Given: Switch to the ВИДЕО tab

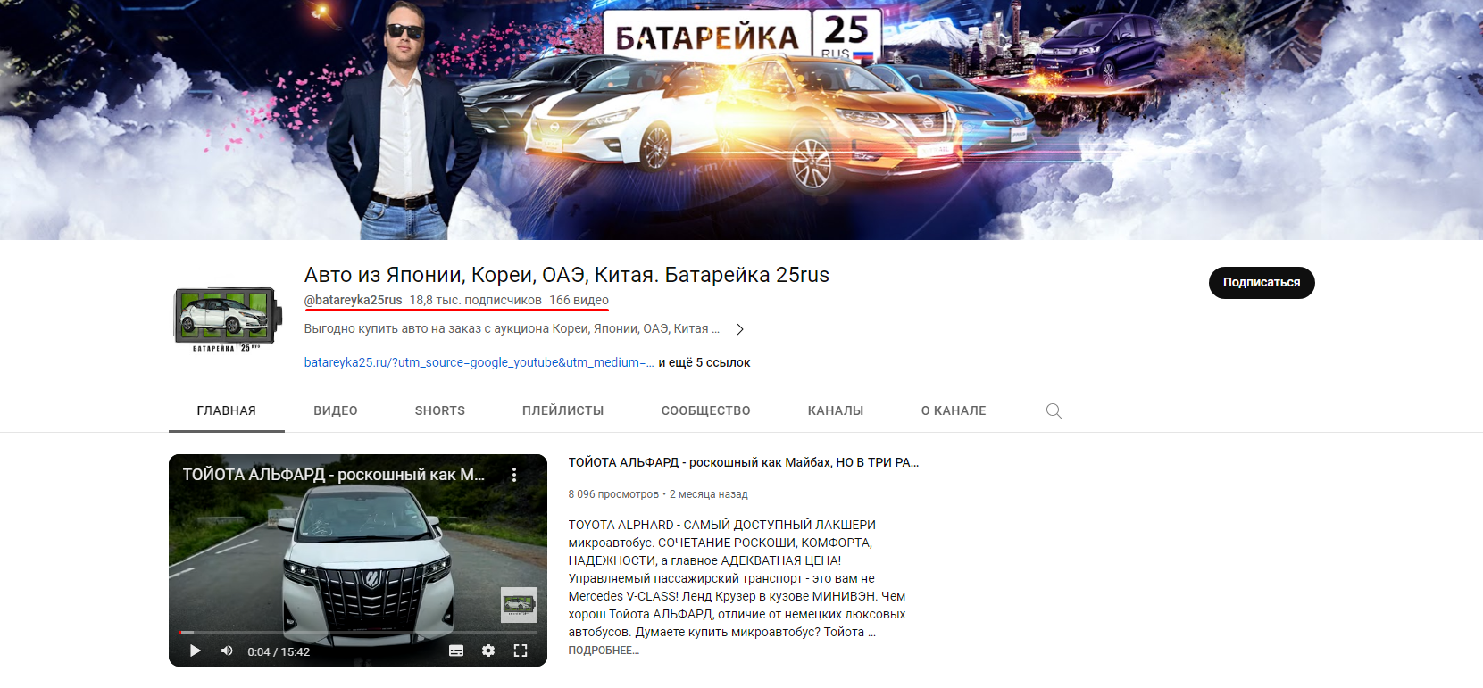Looking at the screenshot, I should pyautogui.click(x=336, y=410).
